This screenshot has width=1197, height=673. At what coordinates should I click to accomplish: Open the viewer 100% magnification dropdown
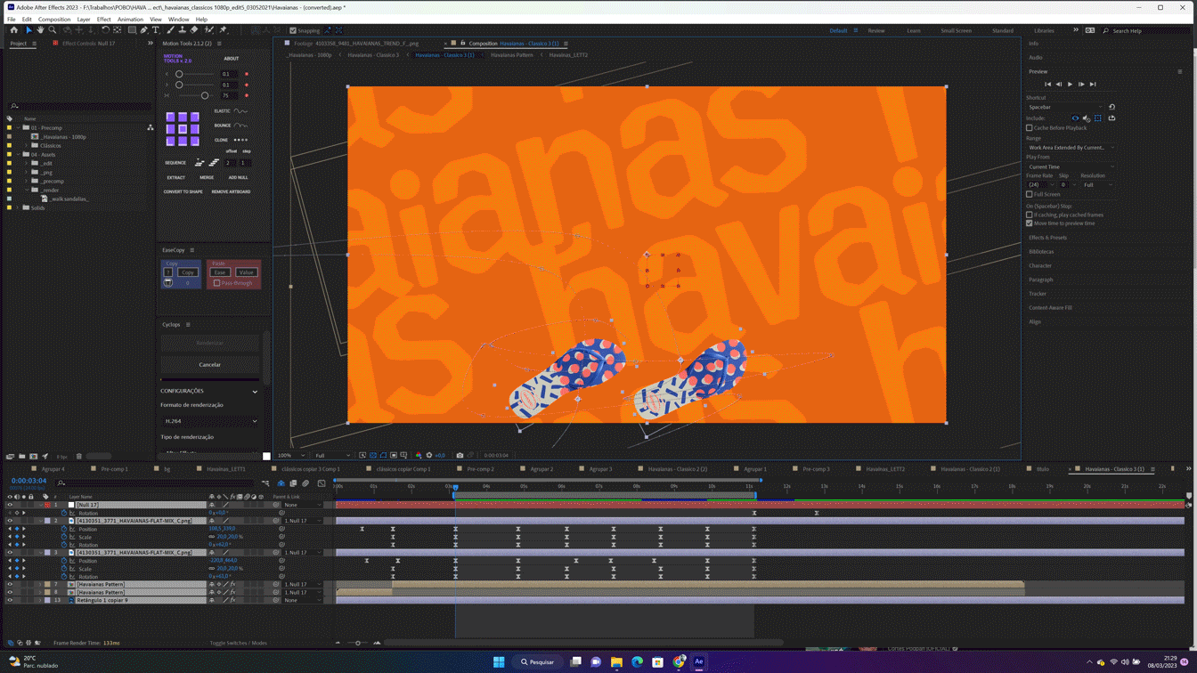pyautogui.click(x=293, y=455)
